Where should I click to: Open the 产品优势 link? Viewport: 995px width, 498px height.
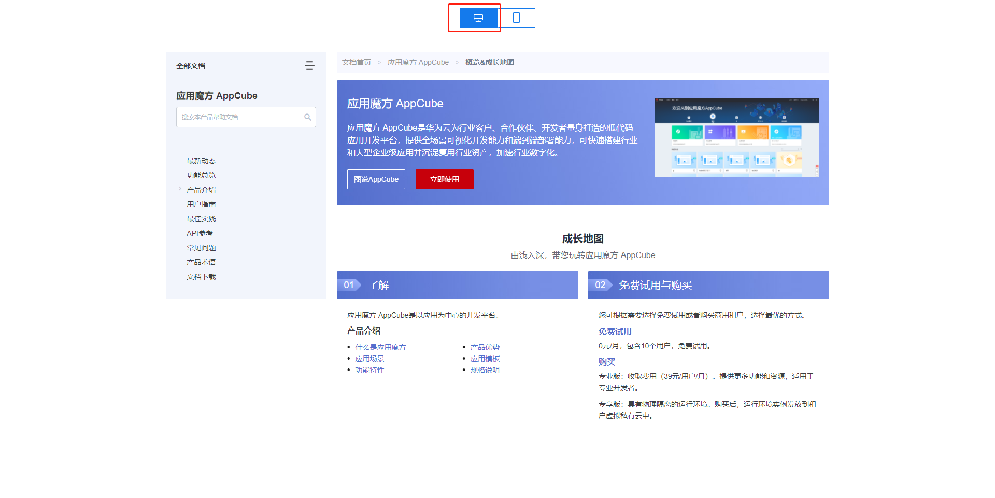[x=485, y=347]
